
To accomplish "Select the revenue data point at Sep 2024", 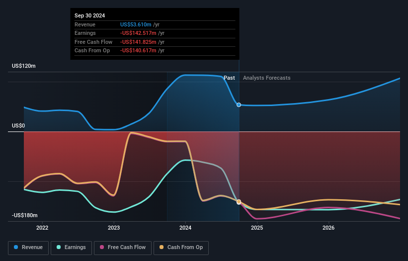I will 239,105.
